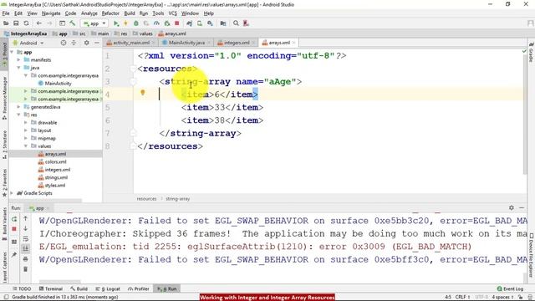Open the Terminal tool window
Image resolution: width=535 pixels, height=301 pixels.
(x=51, y=288)
